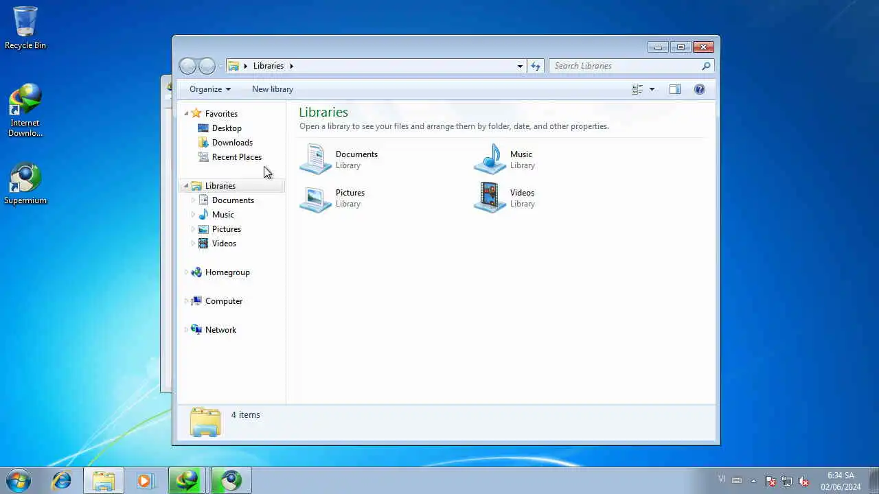The width and height of the screenshot is (879, 494).
Task: Click the search magnifier icon
Action: tap(706, 66)
